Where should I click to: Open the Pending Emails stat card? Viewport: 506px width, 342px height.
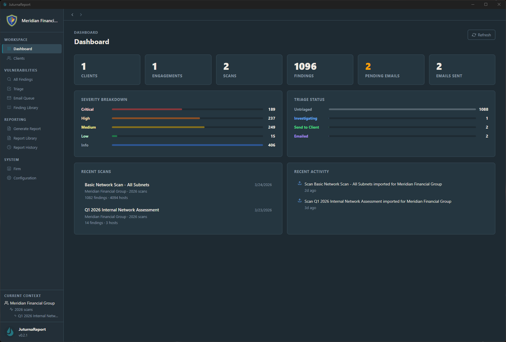391,69
